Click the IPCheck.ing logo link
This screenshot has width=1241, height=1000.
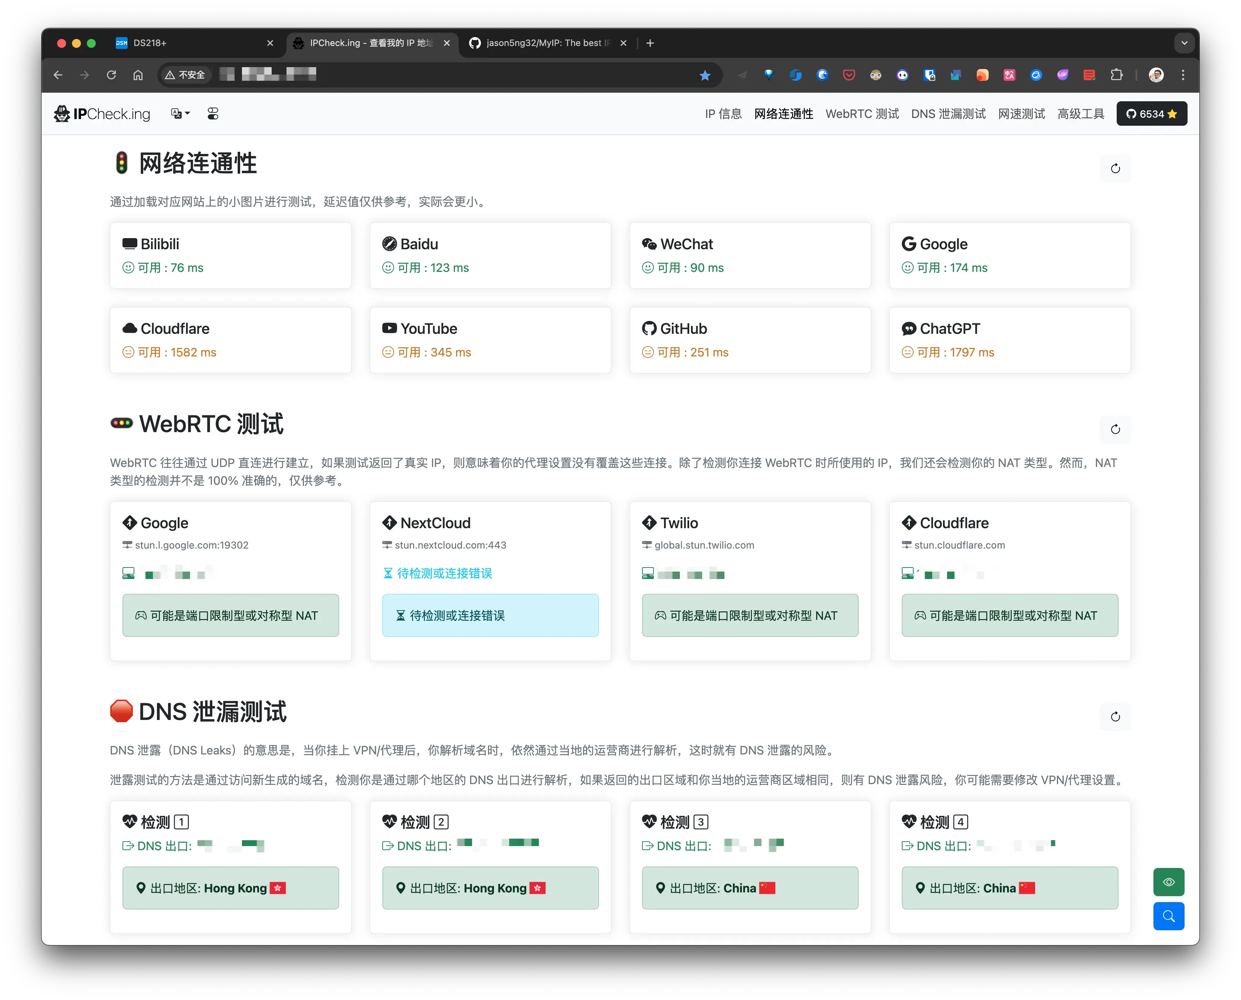102,114
